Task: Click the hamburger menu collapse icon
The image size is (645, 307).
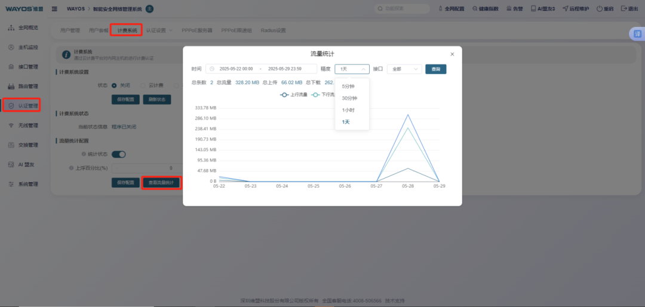Action: pyautogui.click(x=54, y=8)
